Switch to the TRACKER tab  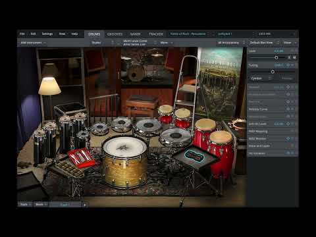click(156, 34)
